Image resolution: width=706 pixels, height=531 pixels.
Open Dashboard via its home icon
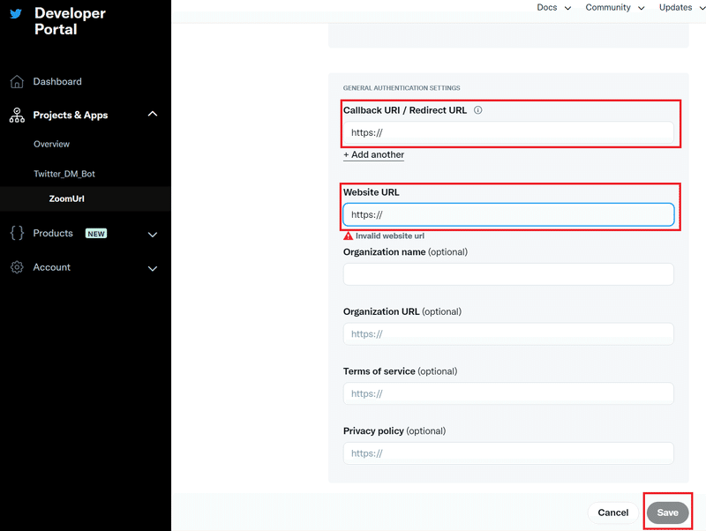pos(17,81)
